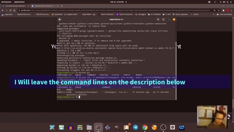Open the Chrome three-dot menu

pos(231,10)
